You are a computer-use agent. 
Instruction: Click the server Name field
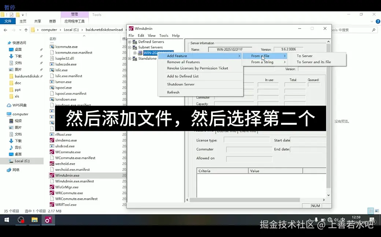(x=230, y=49)
